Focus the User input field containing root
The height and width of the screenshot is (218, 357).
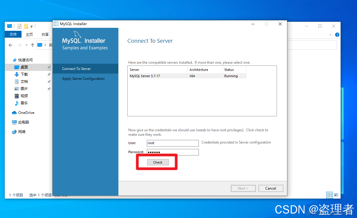coord(173,143)
